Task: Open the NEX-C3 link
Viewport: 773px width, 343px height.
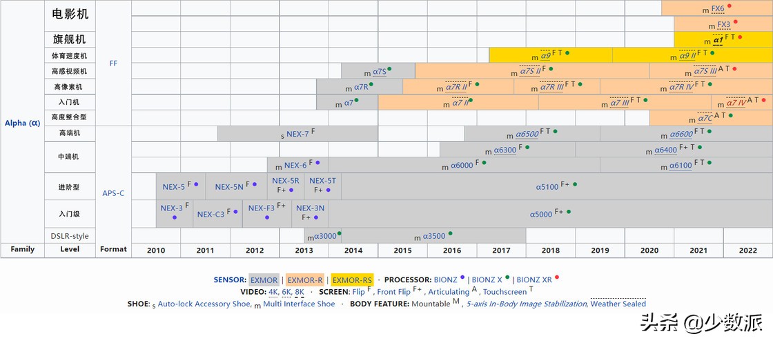Action: pos(211,214)
